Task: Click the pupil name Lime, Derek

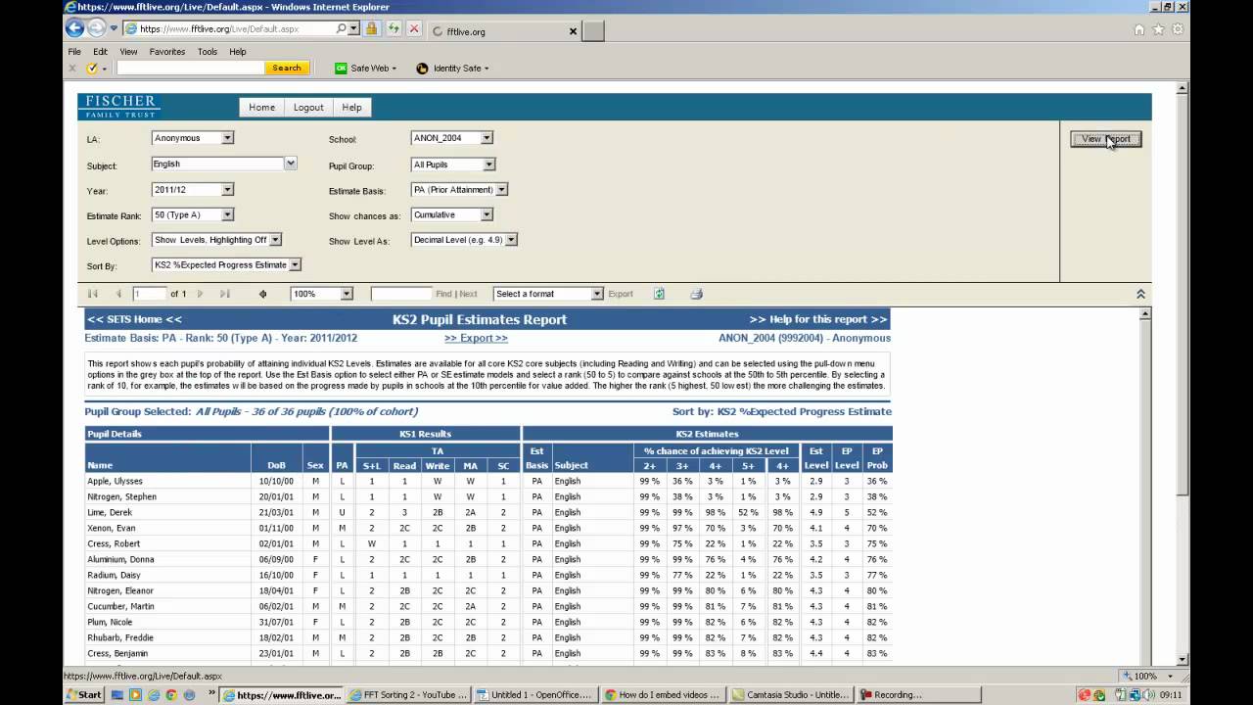Action: click(110, 512)
